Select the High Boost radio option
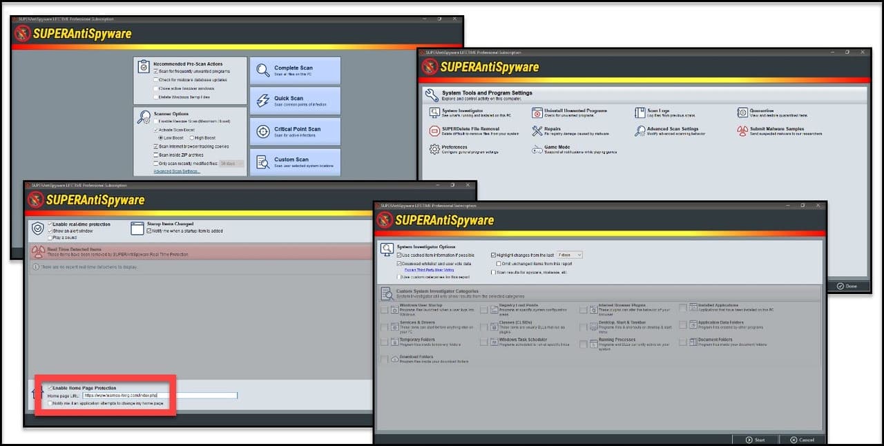This screenshot has width=884, height=446. click(x=192, y=138)
